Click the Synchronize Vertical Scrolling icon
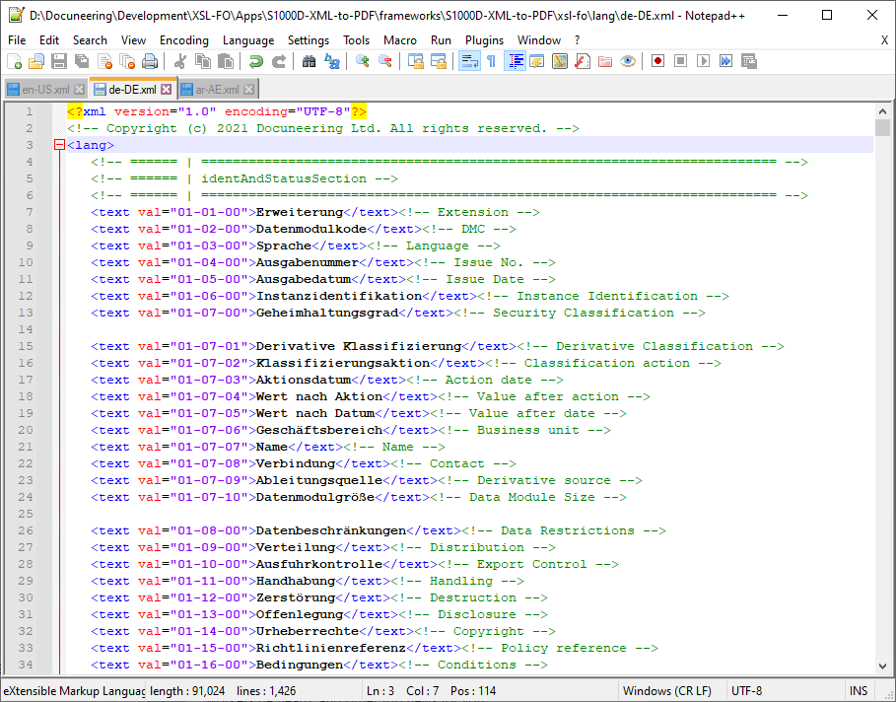This screenshot has height=702, width=896. tap(415, 61)
